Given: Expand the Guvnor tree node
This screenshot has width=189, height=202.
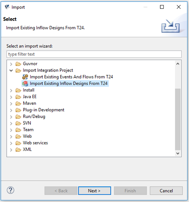Looking at the screenshot, I should [x=11, y=64].
